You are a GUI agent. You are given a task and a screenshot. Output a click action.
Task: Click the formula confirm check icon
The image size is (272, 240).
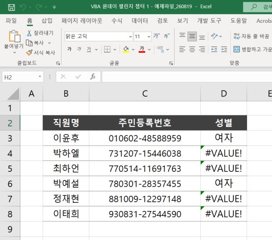78,76
